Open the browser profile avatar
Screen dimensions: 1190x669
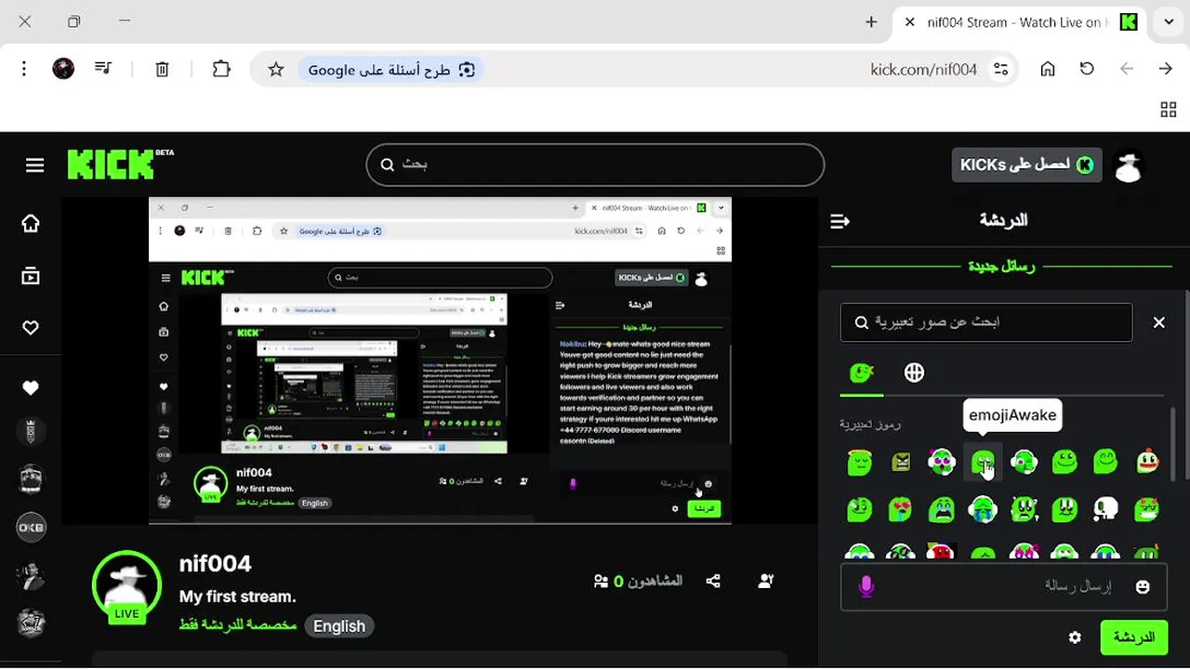point(63,69)
